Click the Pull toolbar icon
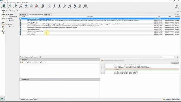 point(54,6)
